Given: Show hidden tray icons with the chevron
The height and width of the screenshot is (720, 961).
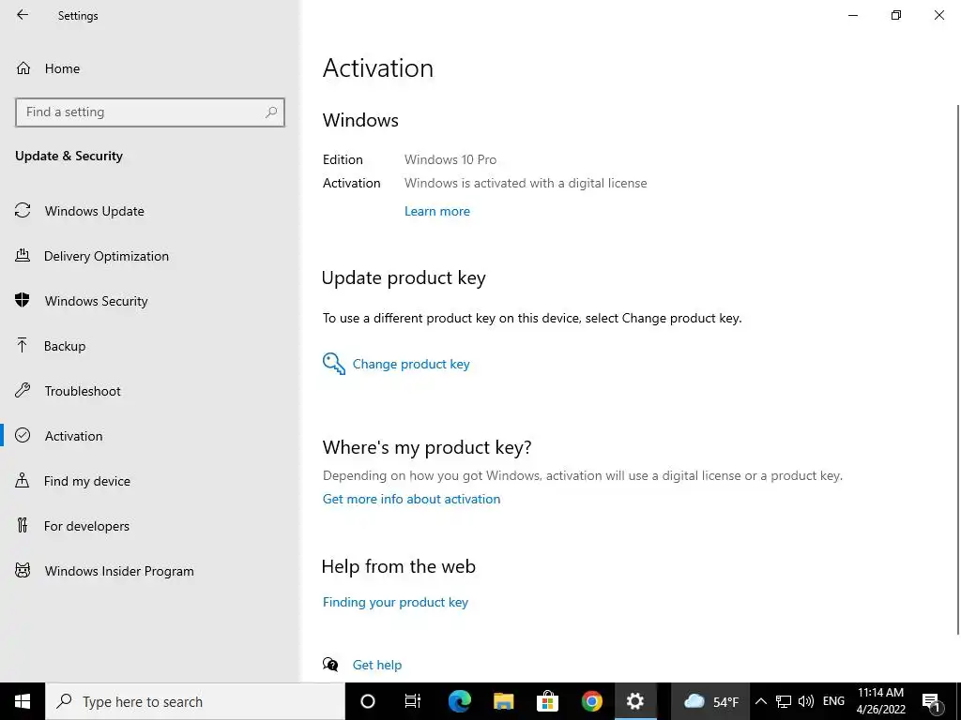Looking at the screenshot, I should tap(760, 701).
